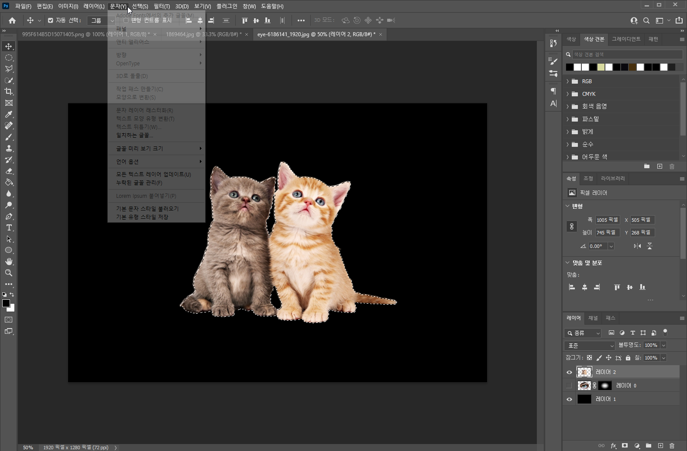Screen dimensions: 687x451
Task: Toggle Quick Mask mode icon
Action: pyautogui.click(x=9, y=320)
